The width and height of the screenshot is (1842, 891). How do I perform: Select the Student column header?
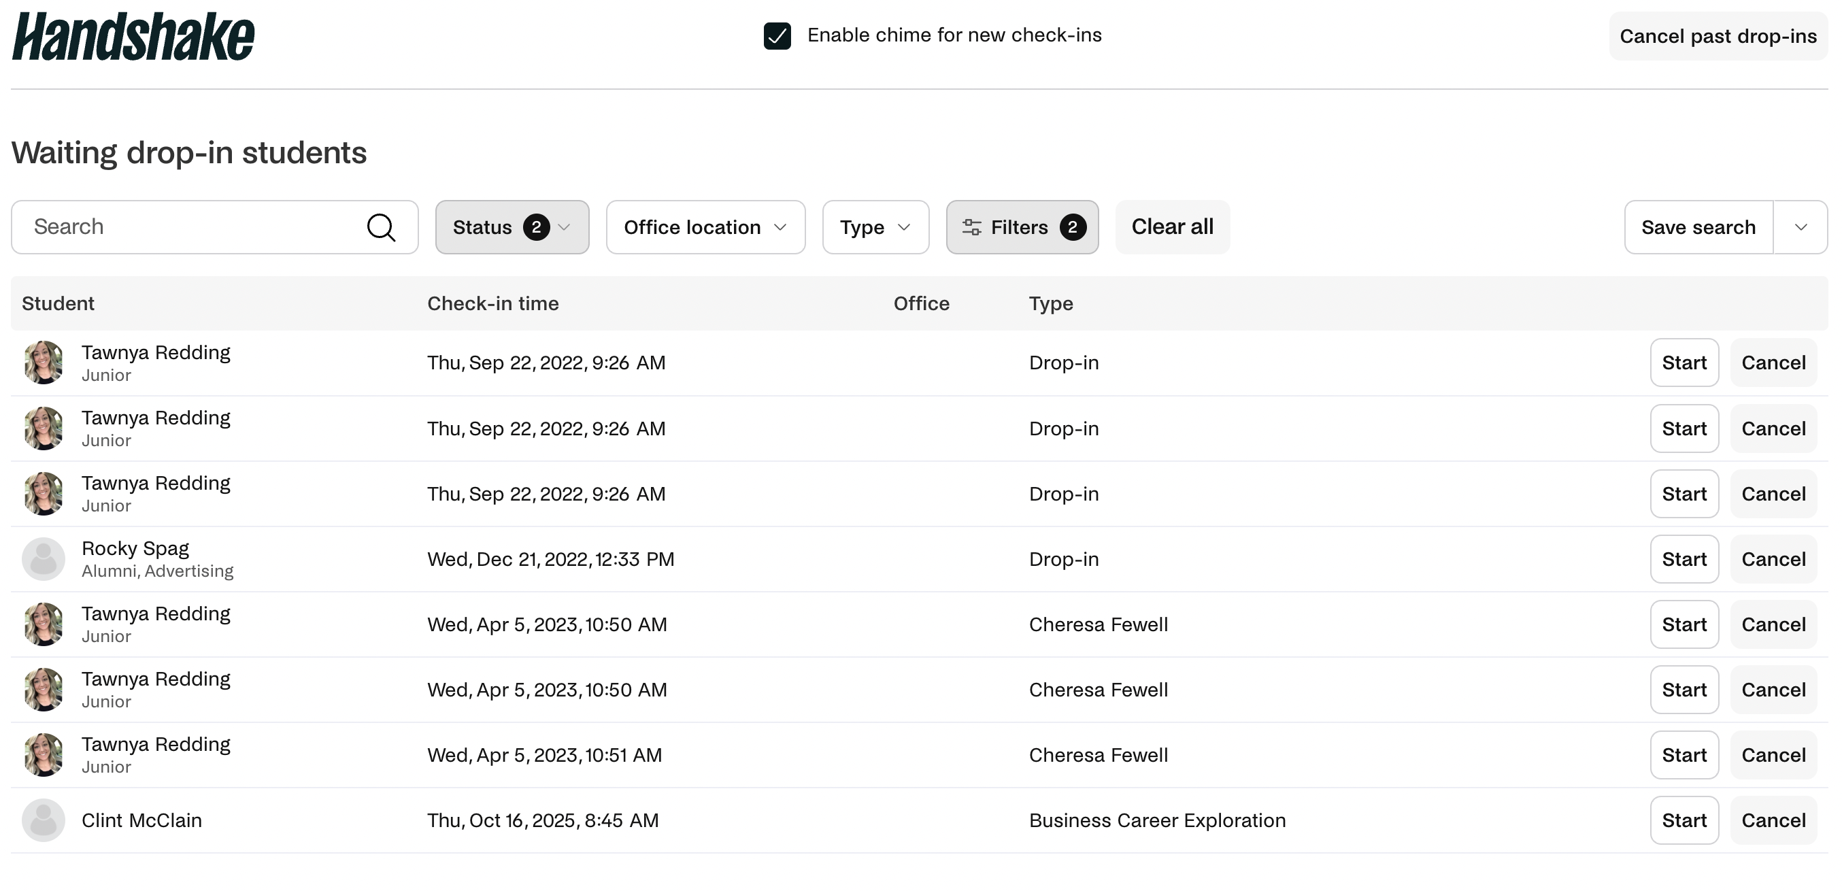pyautogui.click(x=58, y=303)
